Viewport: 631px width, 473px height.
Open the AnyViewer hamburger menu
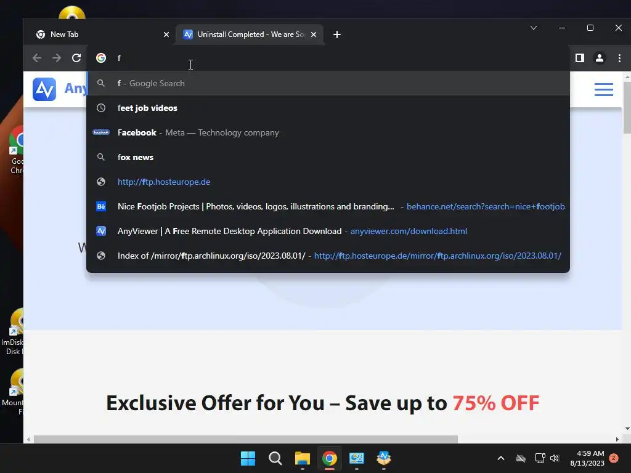click(x=604, y=89)
